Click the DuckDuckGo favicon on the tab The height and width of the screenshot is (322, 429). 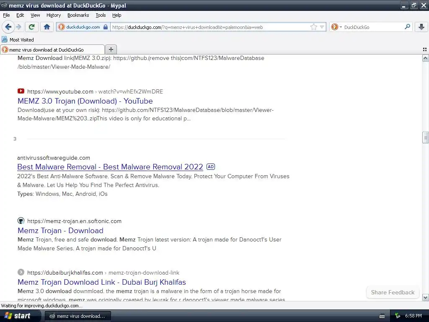pos(5,49)
